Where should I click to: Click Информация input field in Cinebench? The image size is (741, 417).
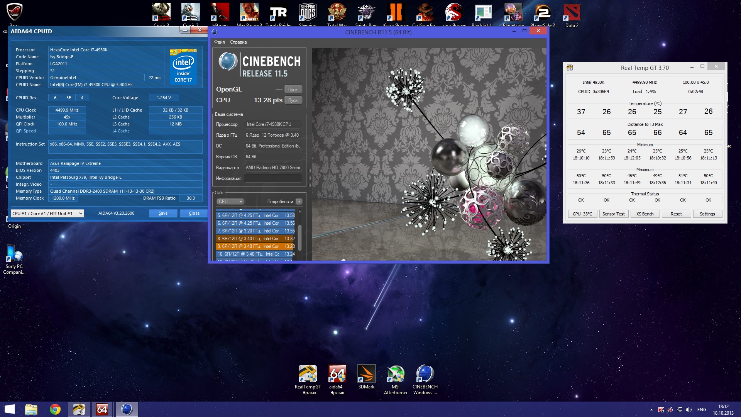[273, 178]
